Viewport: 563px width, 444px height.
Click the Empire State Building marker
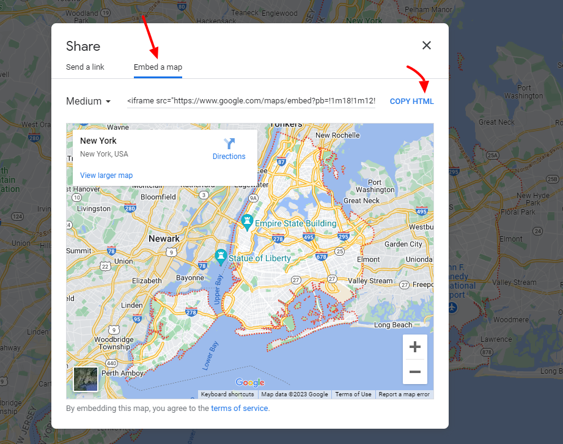248,223
